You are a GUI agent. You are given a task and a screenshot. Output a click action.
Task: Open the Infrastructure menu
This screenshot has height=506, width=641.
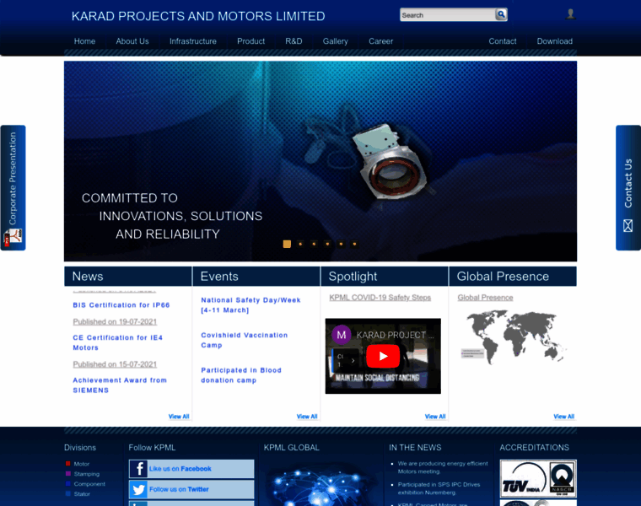click(193, 41)
